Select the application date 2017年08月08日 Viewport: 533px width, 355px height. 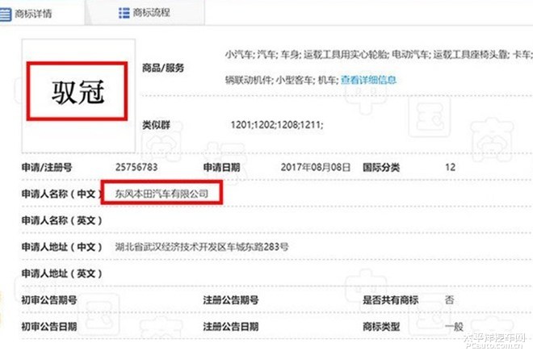pyautogui.click(x=316, y=167)
